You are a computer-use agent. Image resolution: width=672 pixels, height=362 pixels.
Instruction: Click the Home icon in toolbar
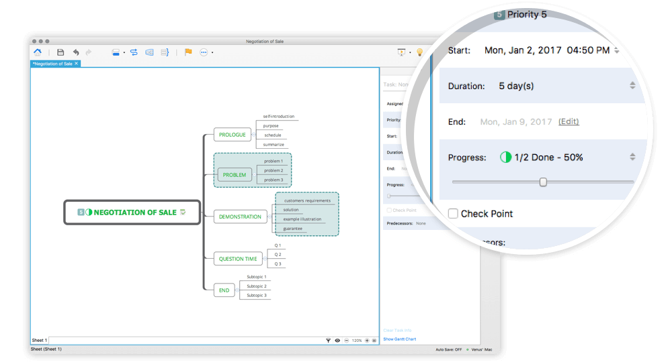(x=38, y=52)
